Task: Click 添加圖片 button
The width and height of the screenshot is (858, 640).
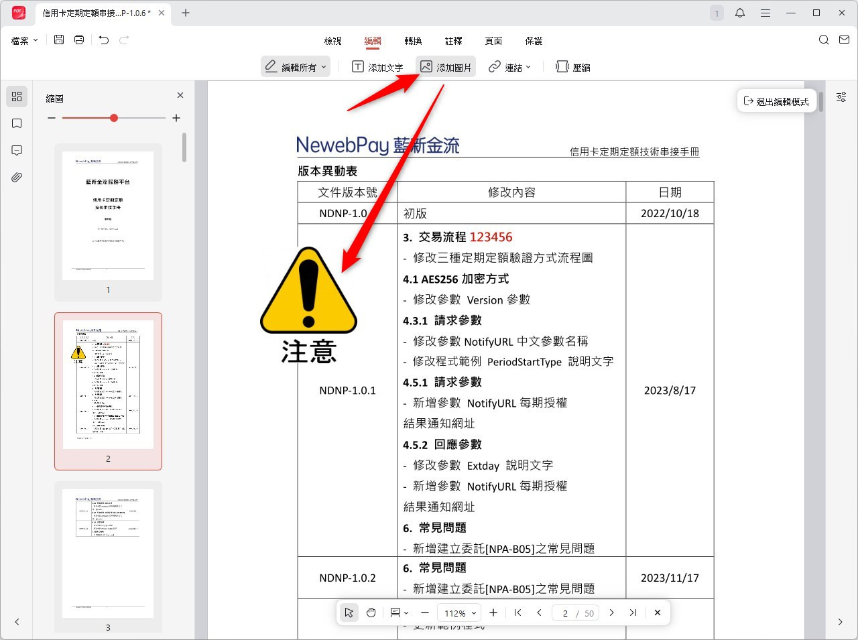Action: point(446,67)
